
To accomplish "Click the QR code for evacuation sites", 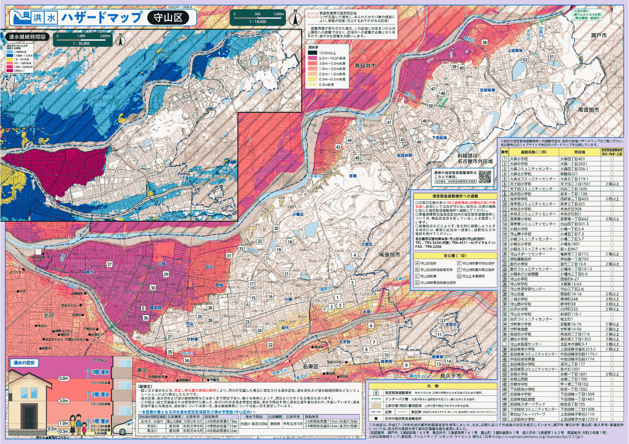I will click(x=485, y=177).
